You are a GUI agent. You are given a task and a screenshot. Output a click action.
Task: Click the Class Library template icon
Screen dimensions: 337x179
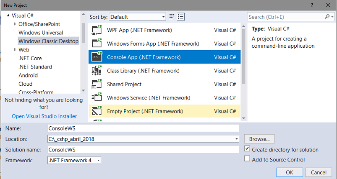click(x=97, y=71)
